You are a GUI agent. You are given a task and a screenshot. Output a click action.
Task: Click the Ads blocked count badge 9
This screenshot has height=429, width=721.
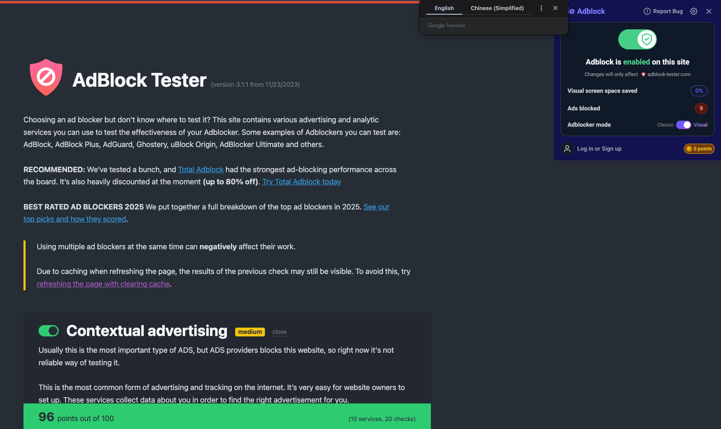(x=701, y=109)
